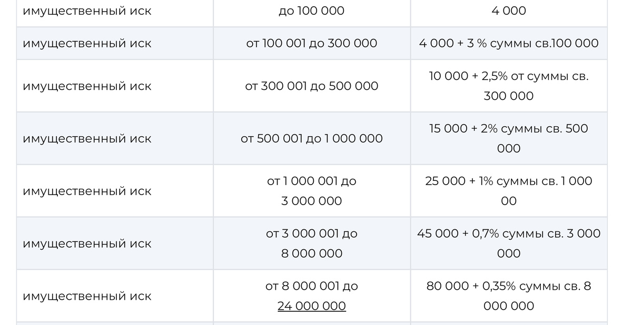Select the fee cell showing 4 000
Viewport: 632px width, 325px height.
[509, 11]
